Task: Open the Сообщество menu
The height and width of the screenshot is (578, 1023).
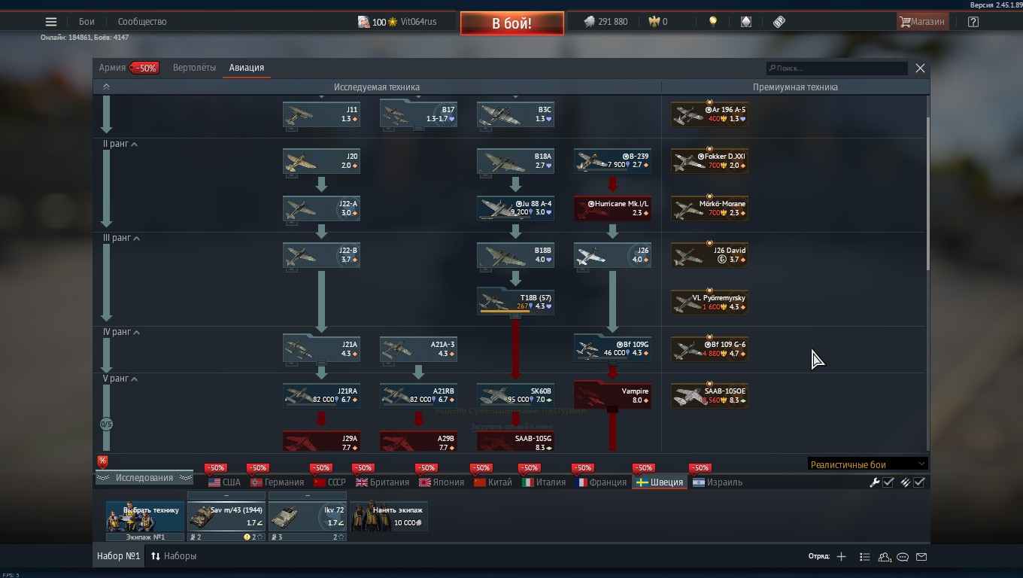Action: (142, 22)
